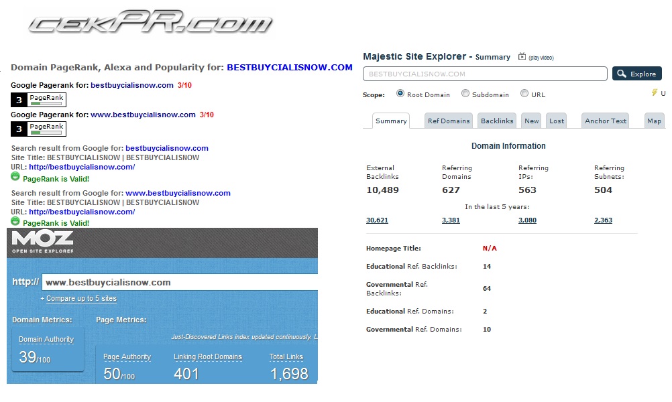The width and height of the screenshot is (672, 402).
Task: Click the Referring Subnets value 504
Action: 603,190
